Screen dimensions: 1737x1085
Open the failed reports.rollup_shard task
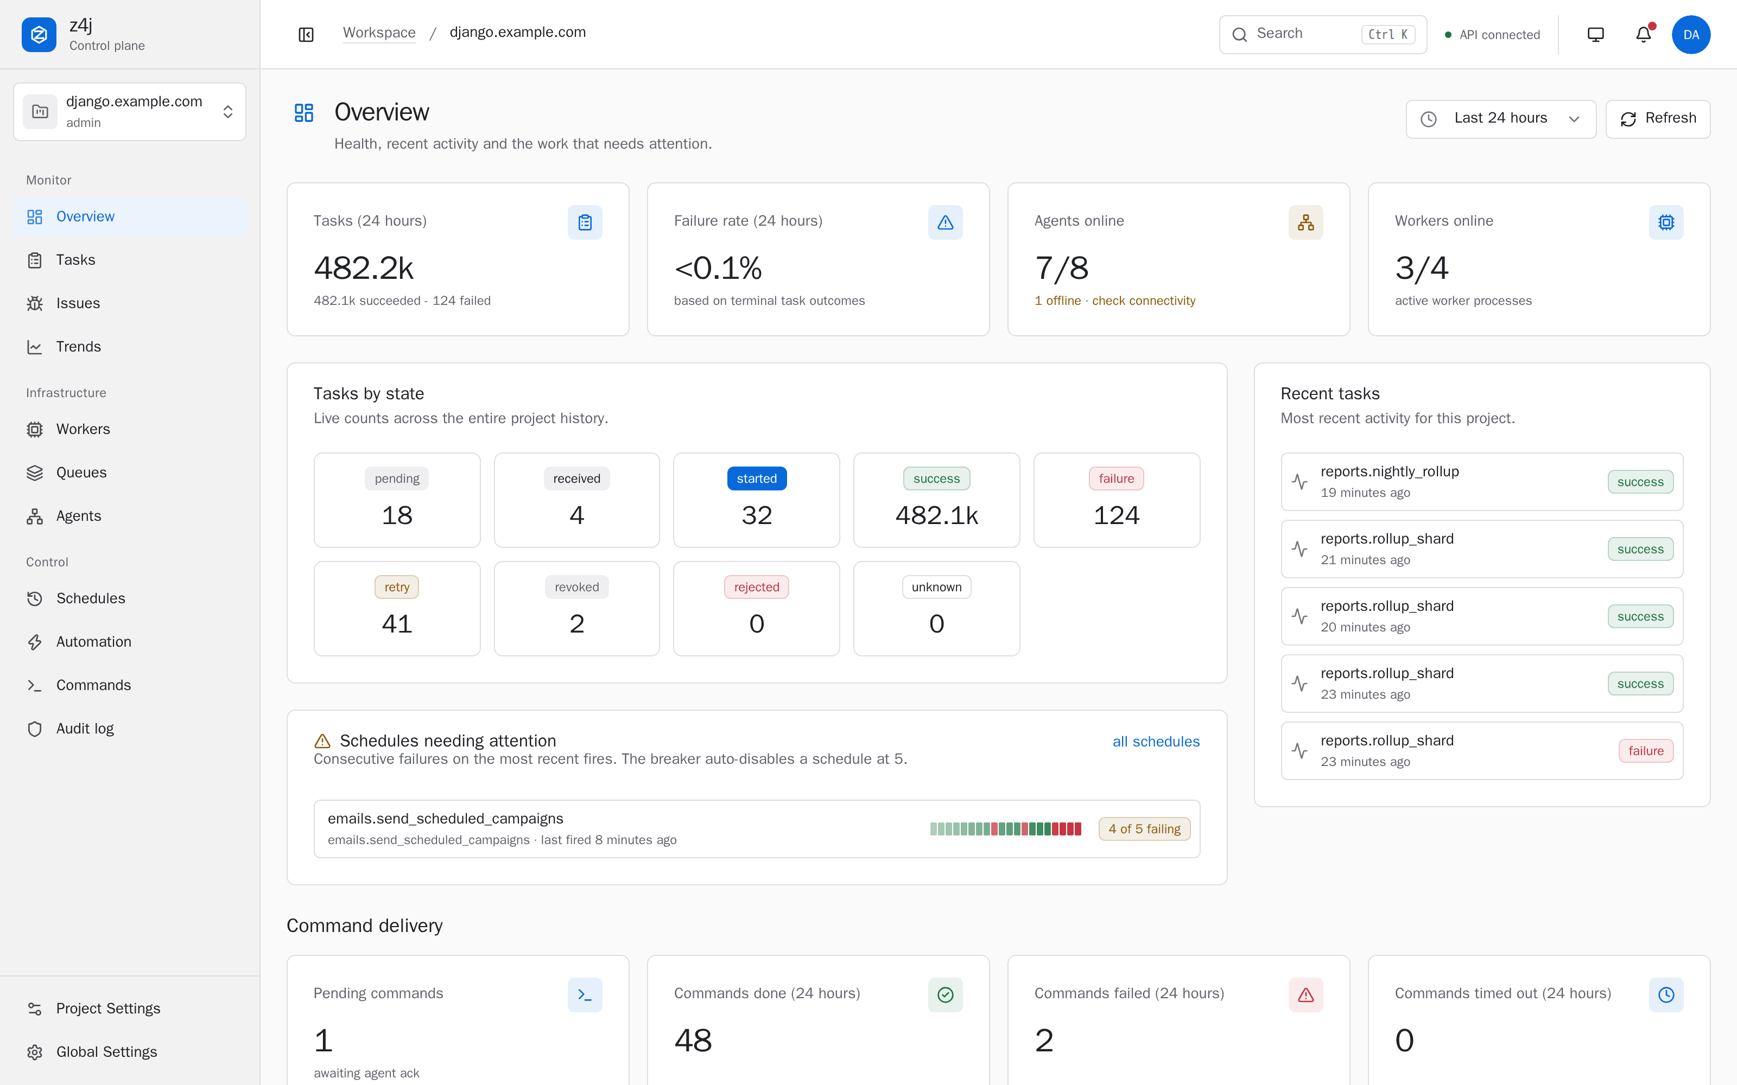click(x=1481, y=751)
